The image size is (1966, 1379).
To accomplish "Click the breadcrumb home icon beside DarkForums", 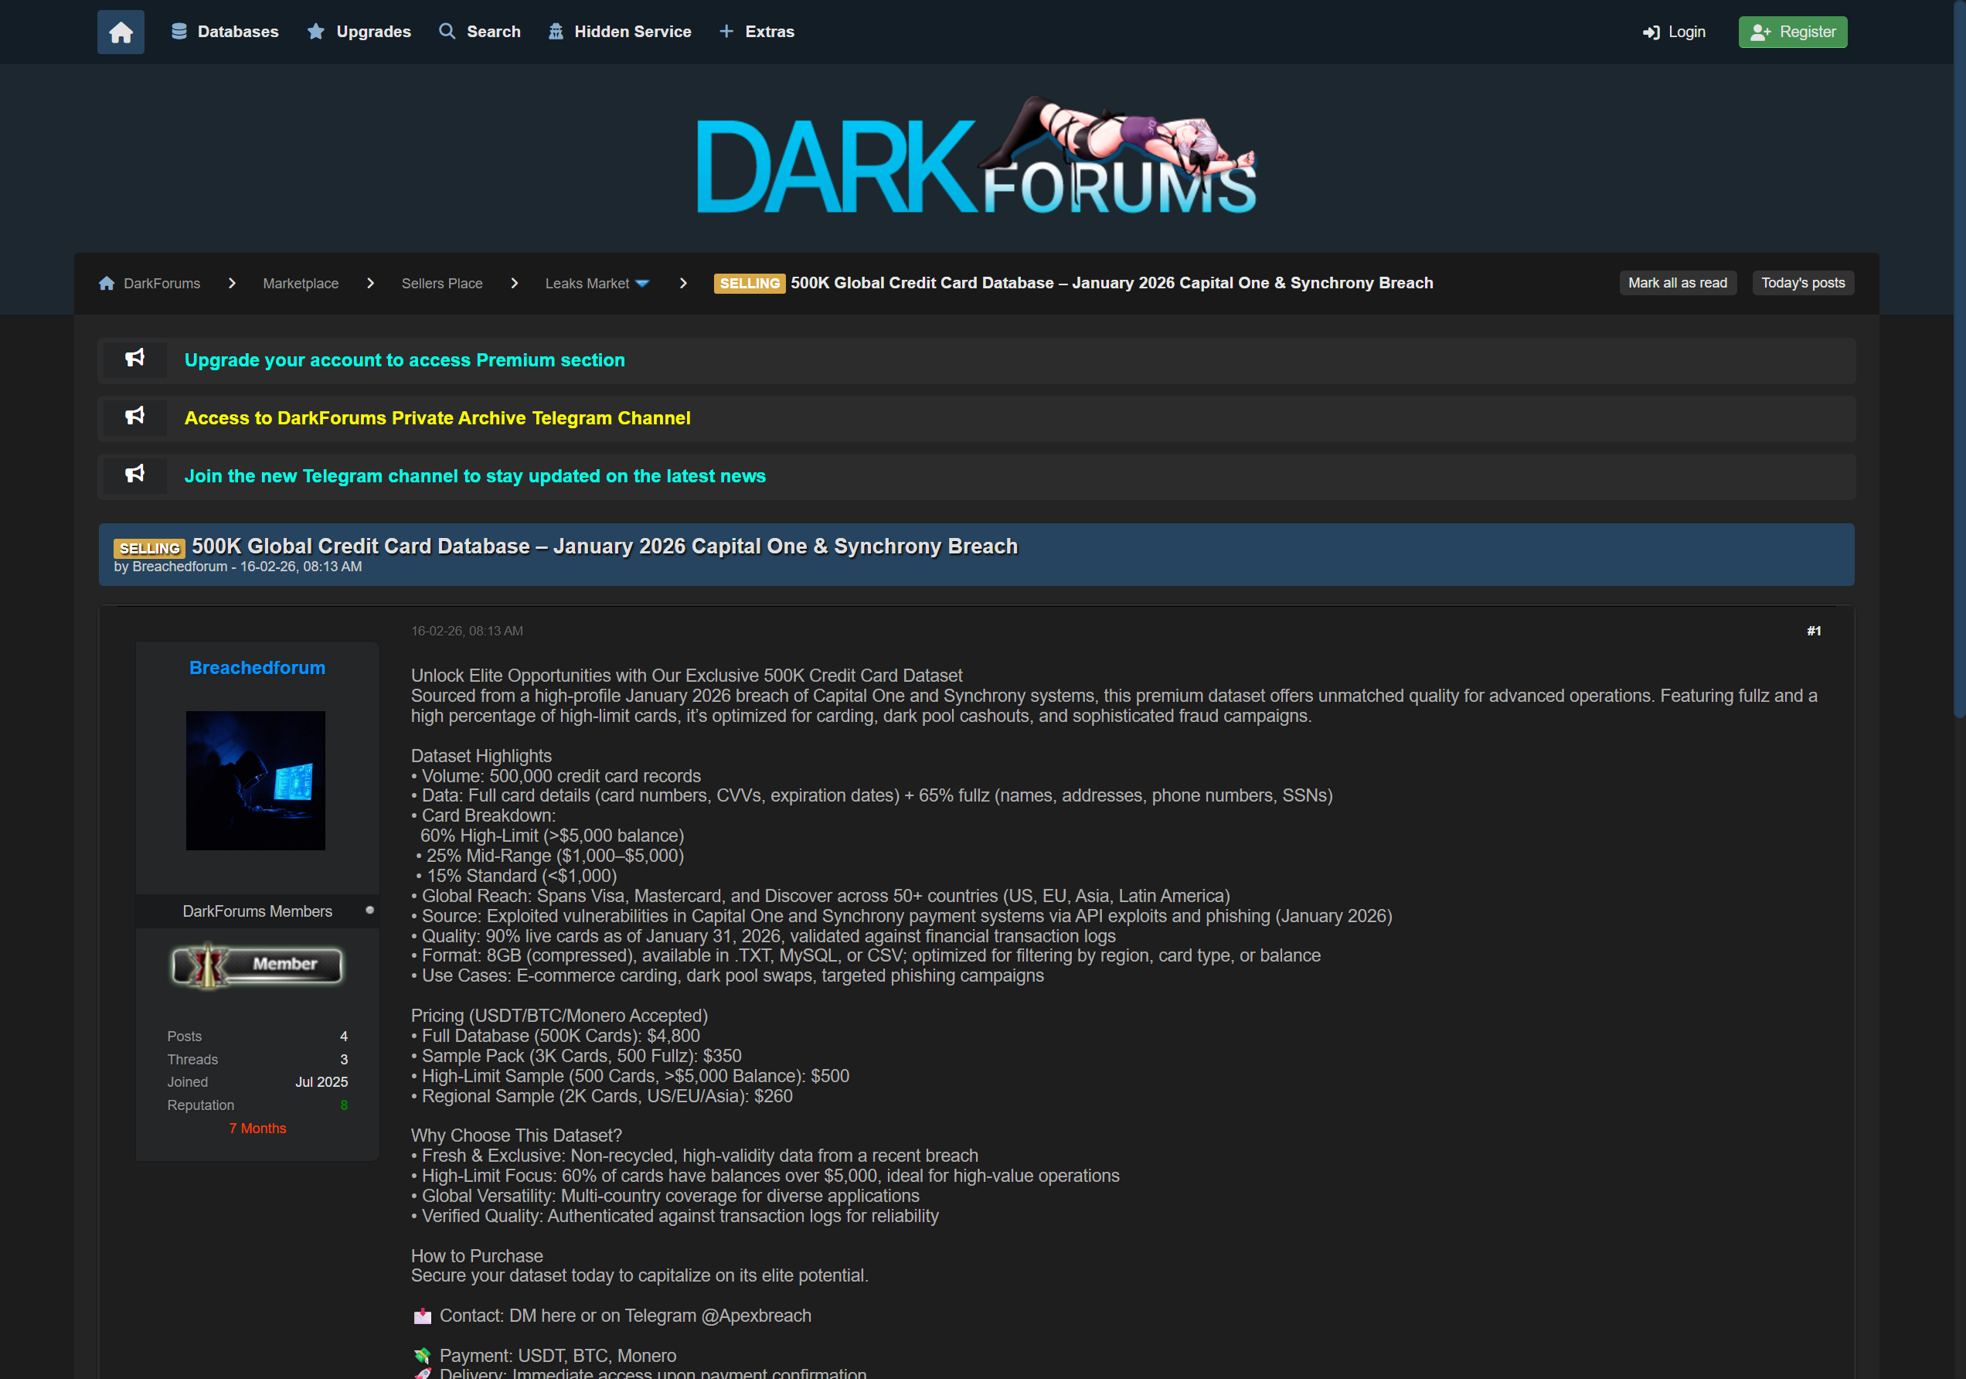I will tap(107, 284).
